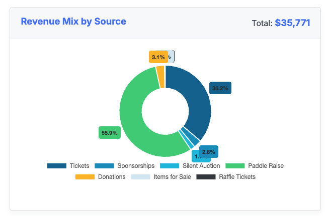Screen dimensions: 328x216
Task: Click the Sponsorships legend label
Action: pos(136,166)
